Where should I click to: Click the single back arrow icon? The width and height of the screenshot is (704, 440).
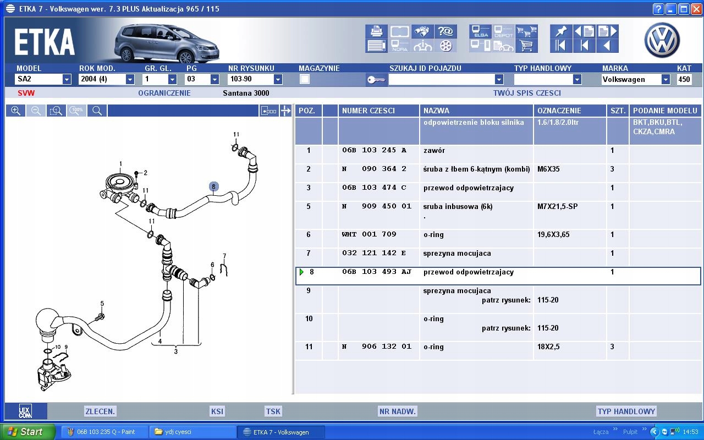point(607,46)
